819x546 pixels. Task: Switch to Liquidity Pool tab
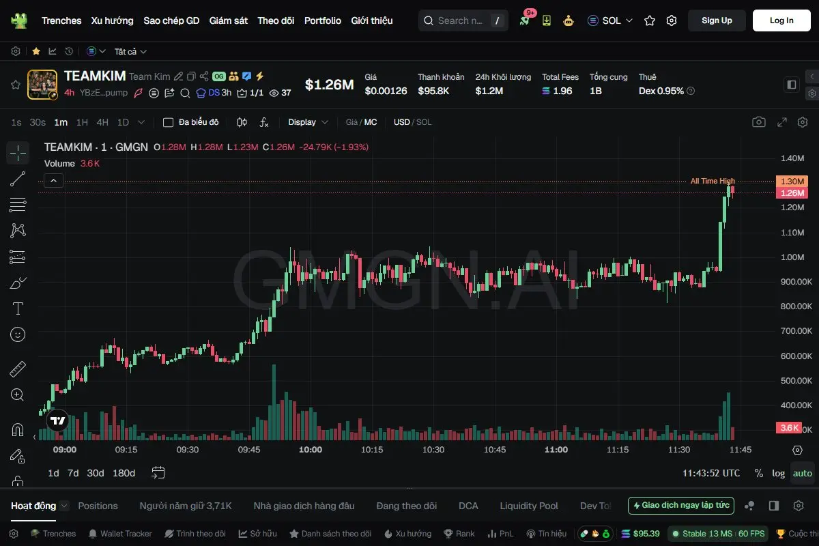[529, 506]
